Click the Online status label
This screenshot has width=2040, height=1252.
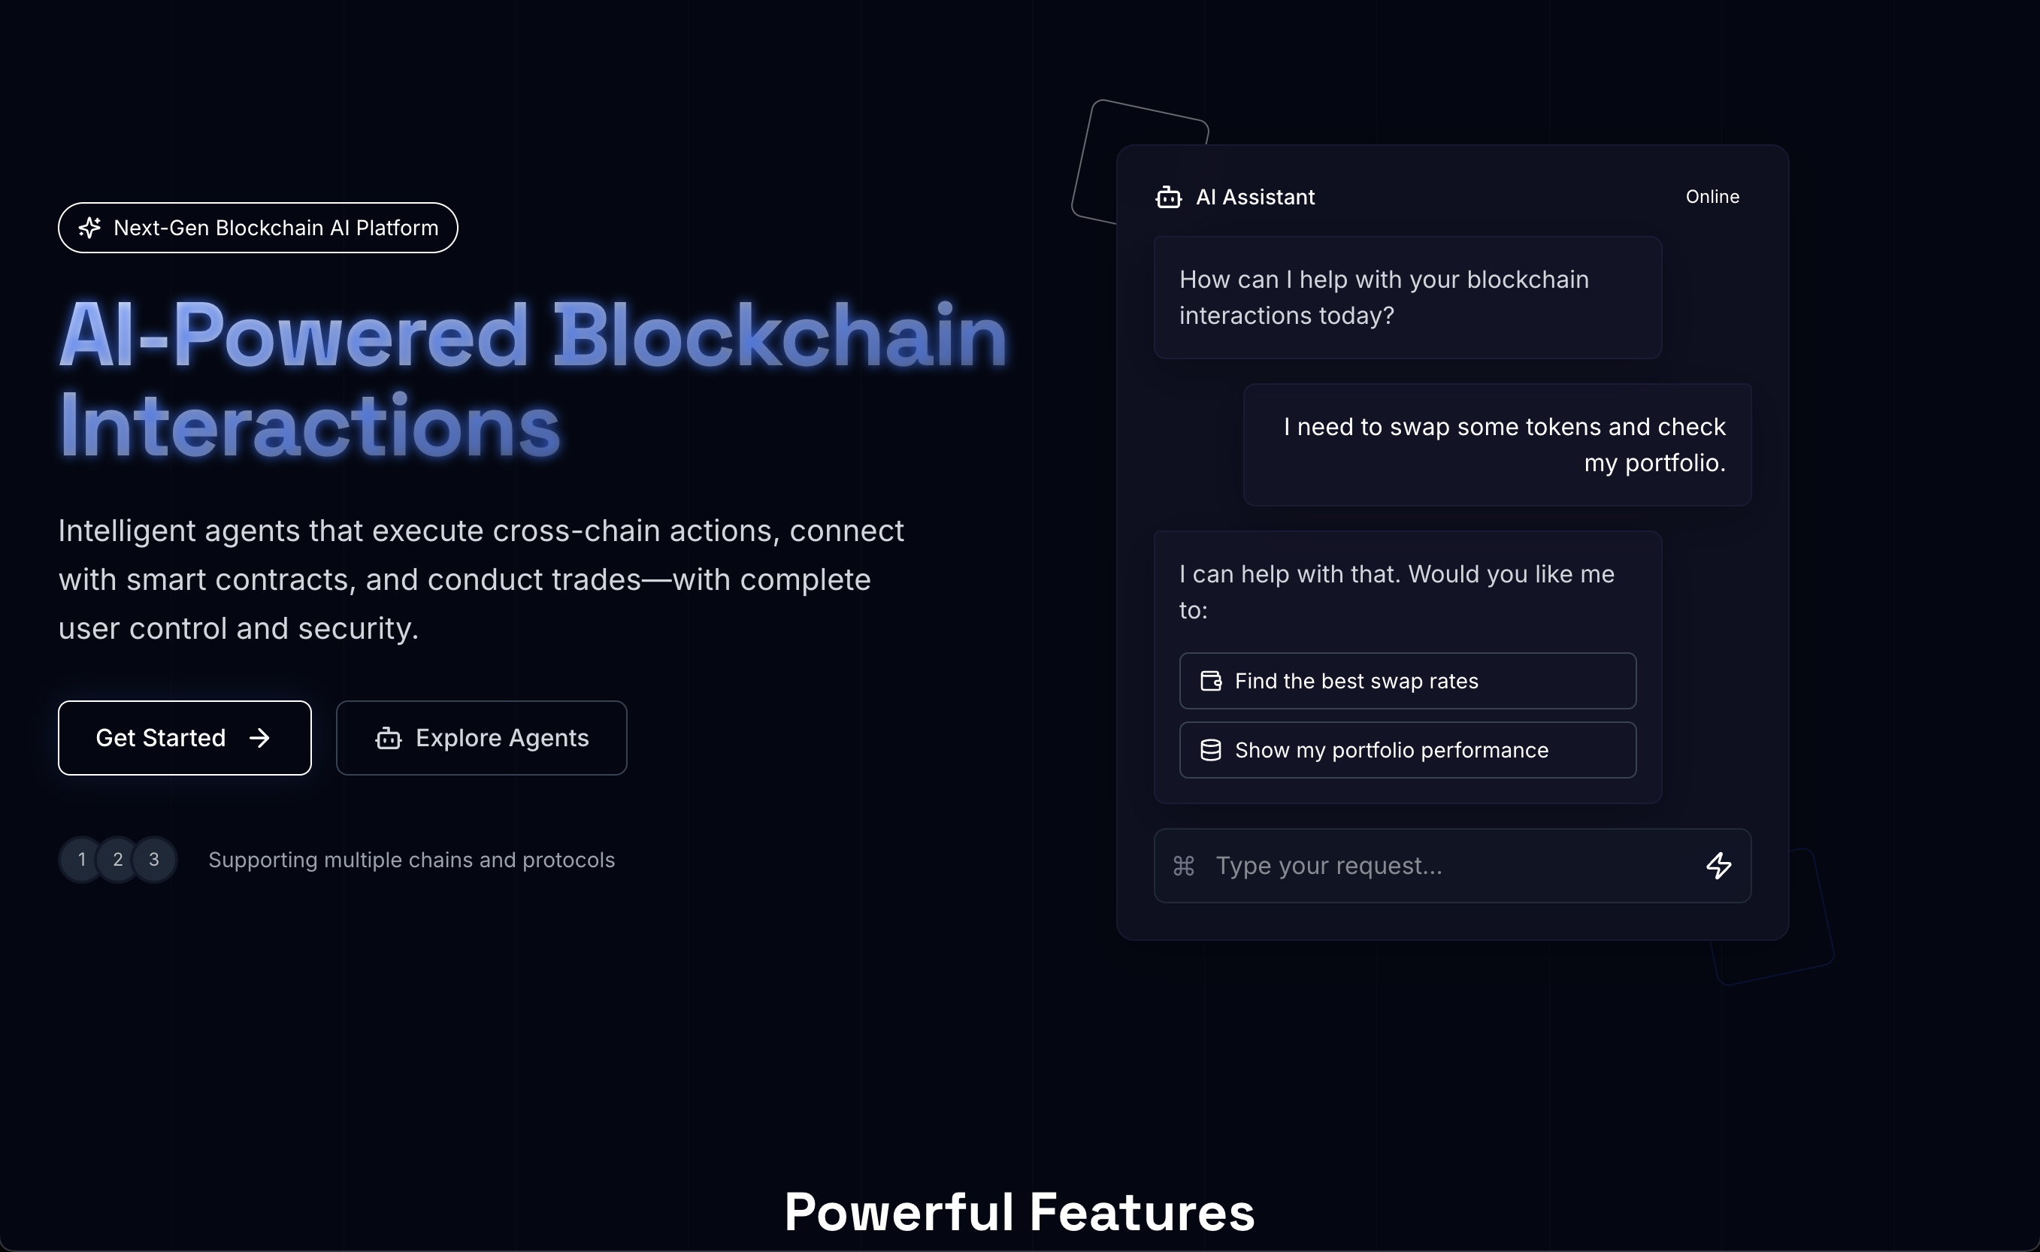coord(1712,197)
